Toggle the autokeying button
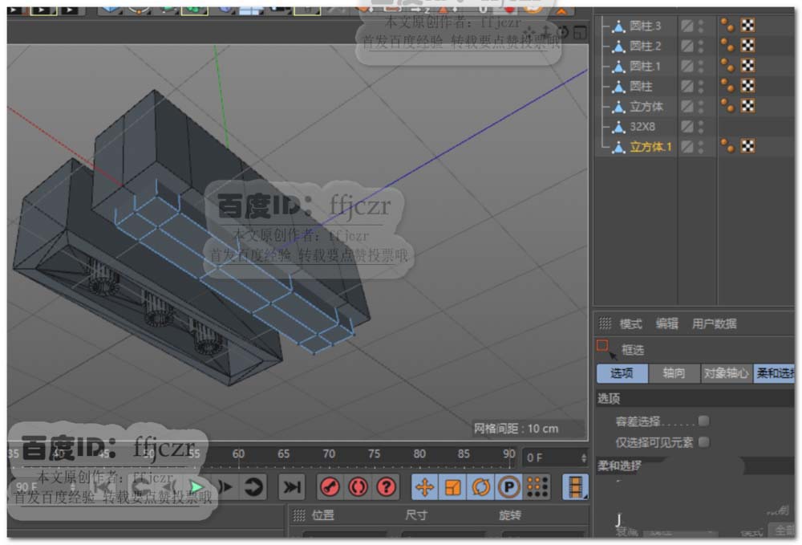 click(x=358, y=487)
